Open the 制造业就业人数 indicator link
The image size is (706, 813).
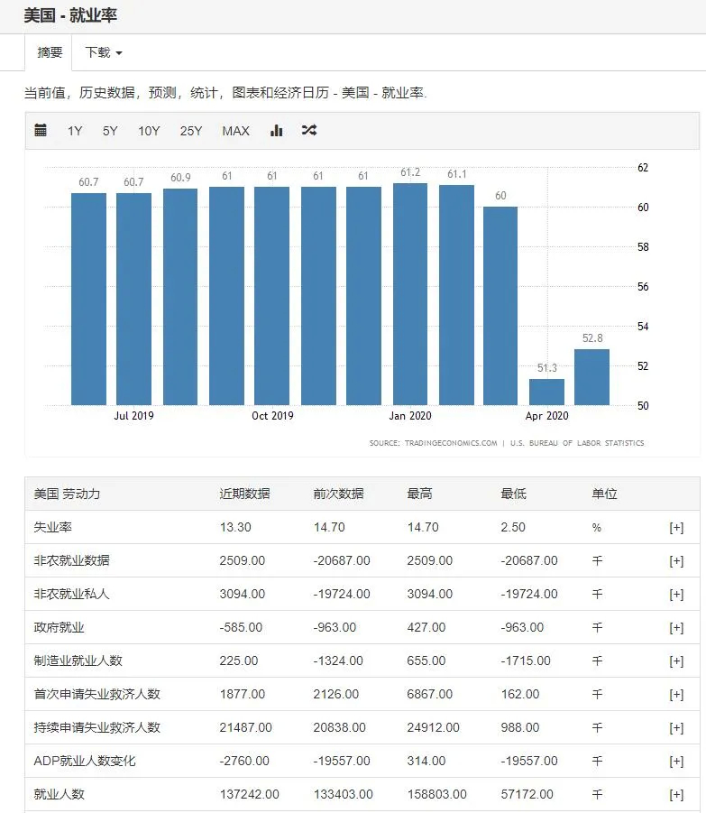(78, 661)
